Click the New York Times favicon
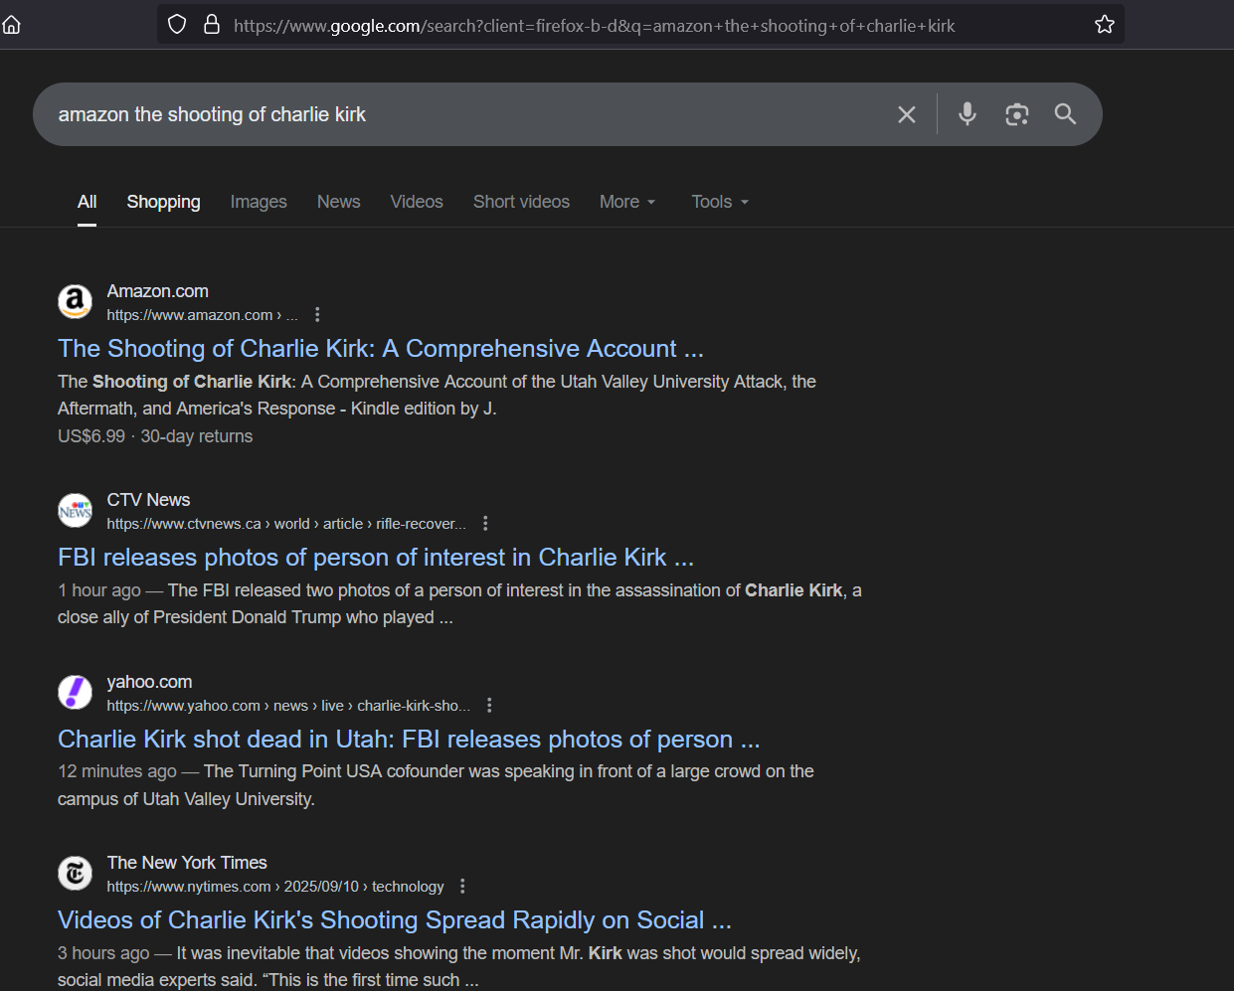Screen dimensions: 1234x991 [x=75, y=873]
